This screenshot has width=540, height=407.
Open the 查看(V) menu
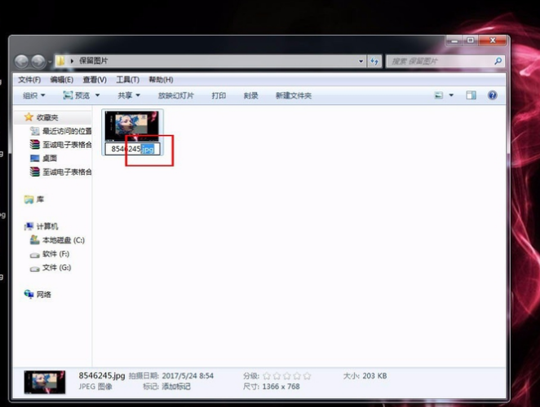pos(95,80)
